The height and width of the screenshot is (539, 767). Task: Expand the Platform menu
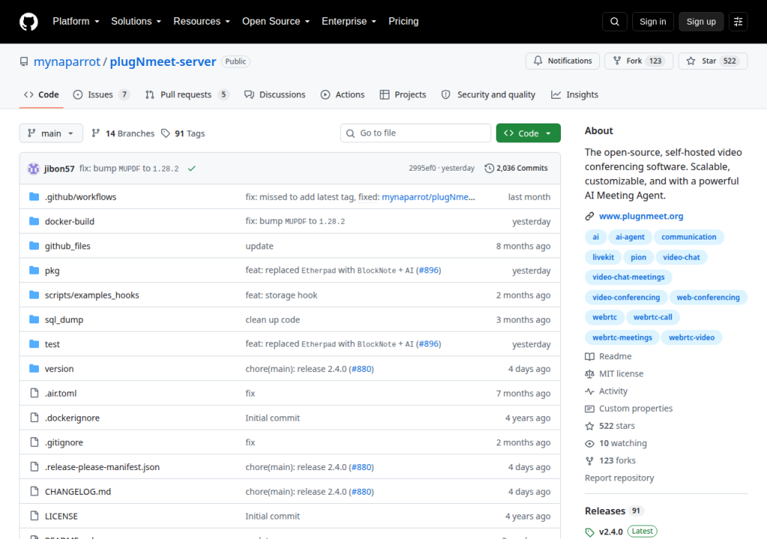point(76,22)
